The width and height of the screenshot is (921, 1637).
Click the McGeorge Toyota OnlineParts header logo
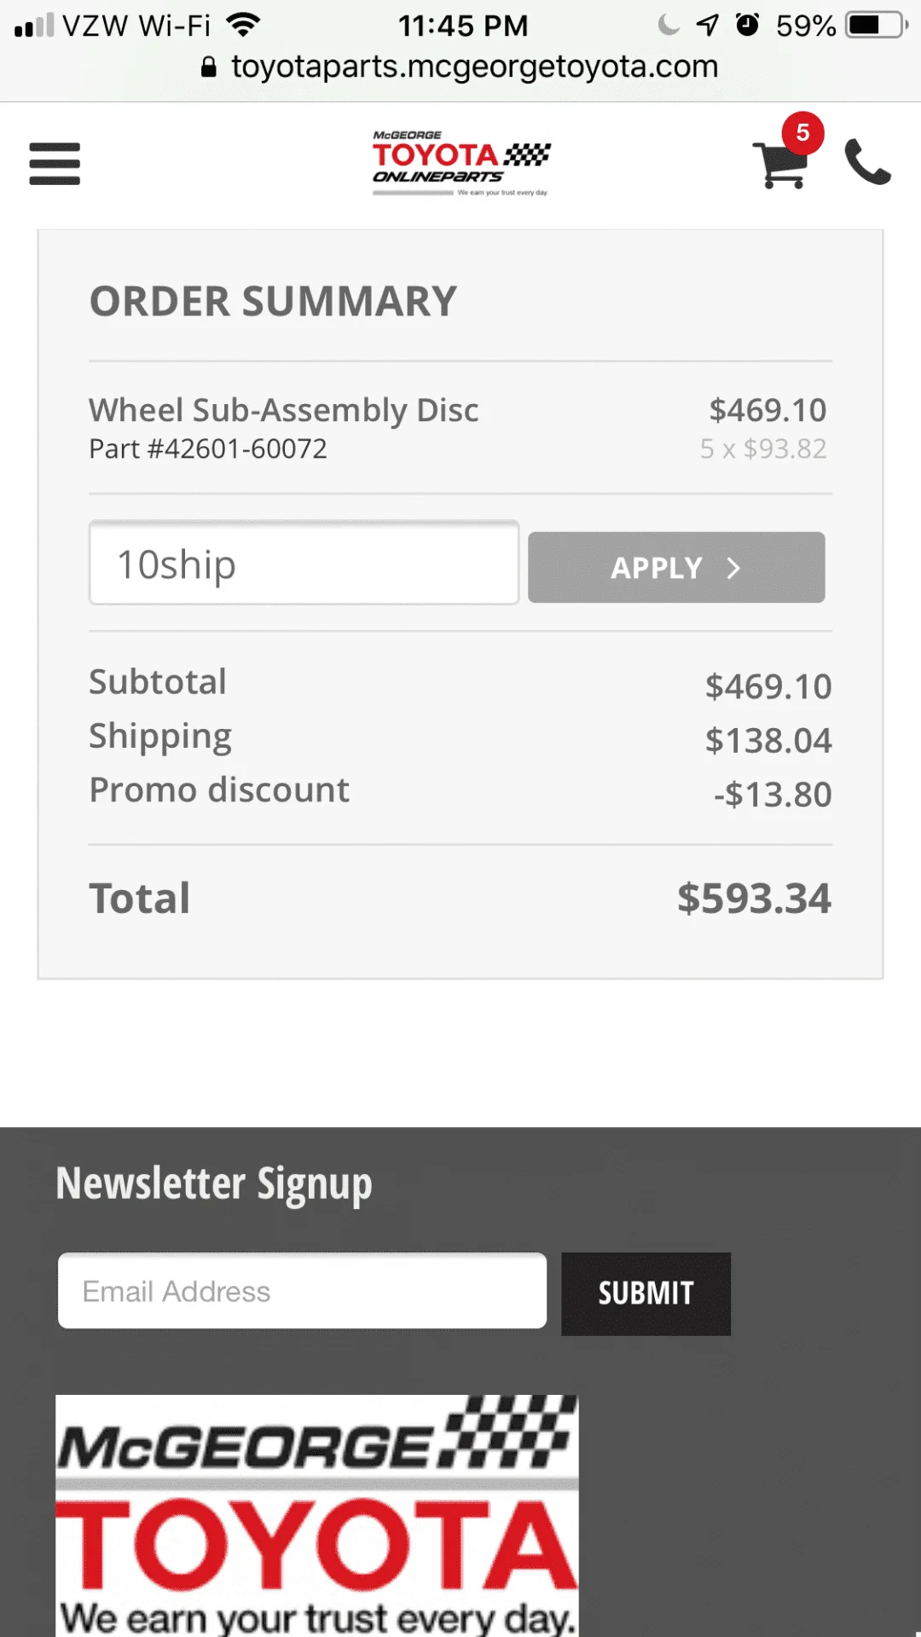coord(461,164)
